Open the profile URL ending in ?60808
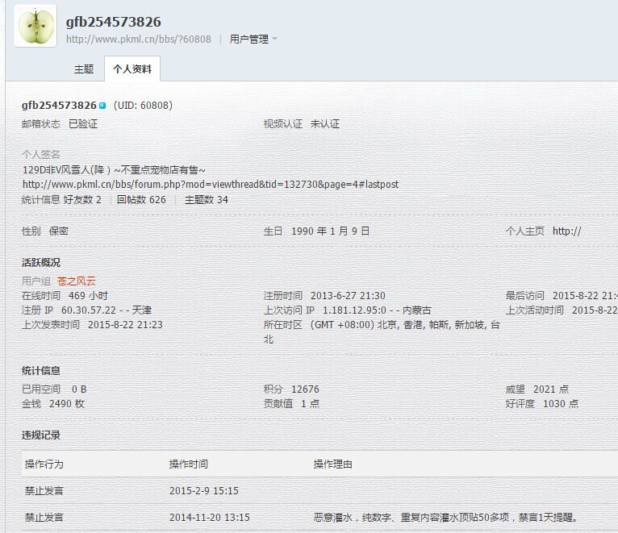 [x=138, y=39]
